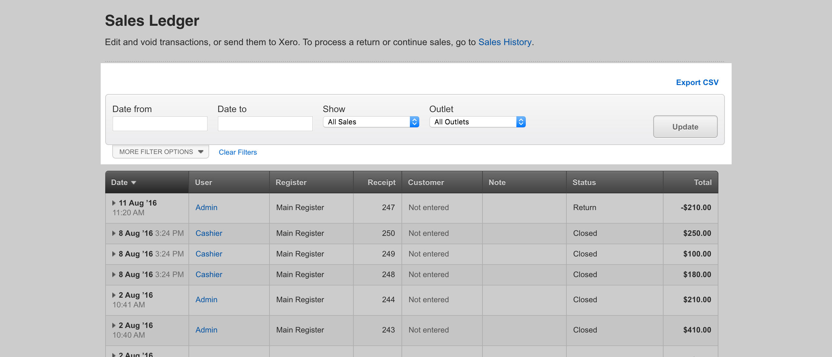
Task: Click the Update button
Action: tap(685, 127)
